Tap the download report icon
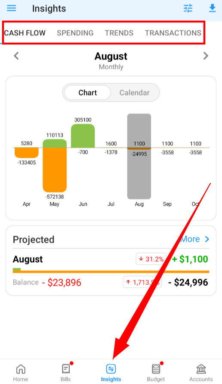This screenshot has width=222, height=384. point(213,8)
